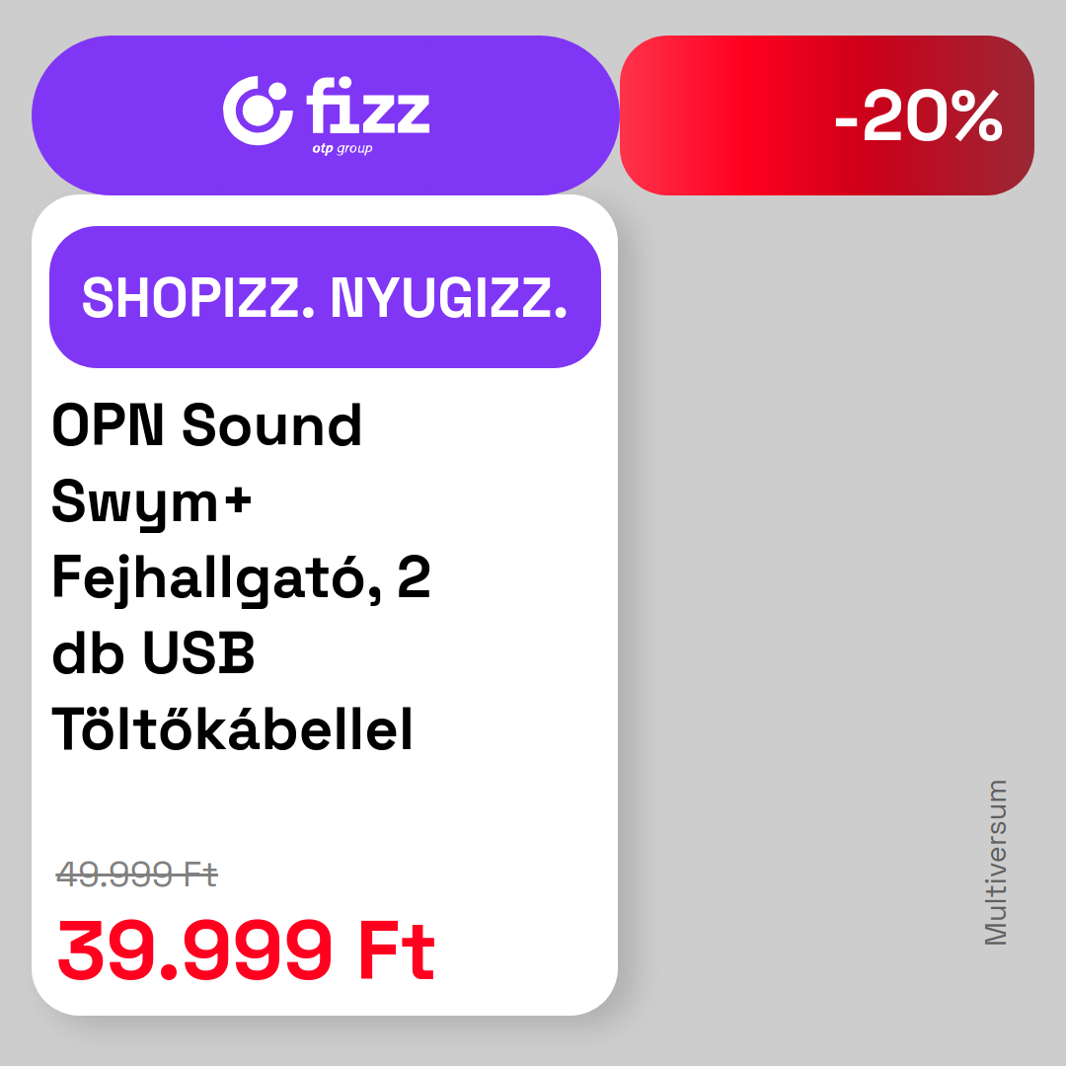The height and width of the screenshot is (1066, 1066).
Task: Click the fizz circular logo icon
Action: [x=258, y=111]
